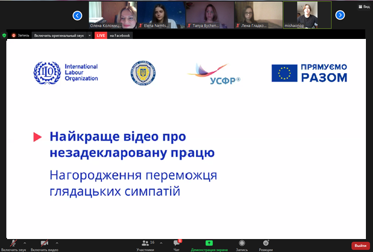The height and width of the screenshot is (252, 373).
Task: Select Лена Гладко video thumbnail
Action: pos(259,15)
